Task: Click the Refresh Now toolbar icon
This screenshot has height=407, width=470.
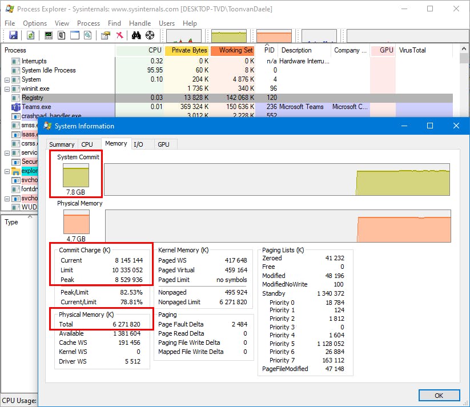Action: (30, 35)
